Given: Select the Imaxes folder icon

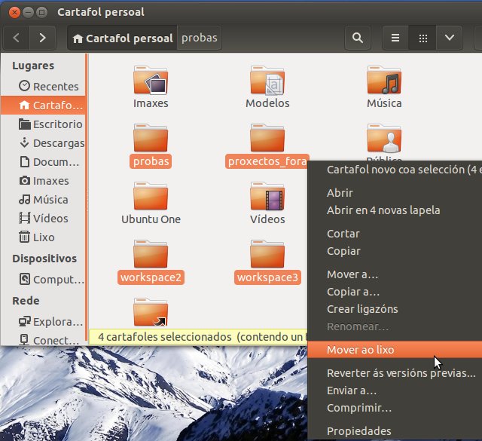Looking at the screenshot, I should (151, 80).
